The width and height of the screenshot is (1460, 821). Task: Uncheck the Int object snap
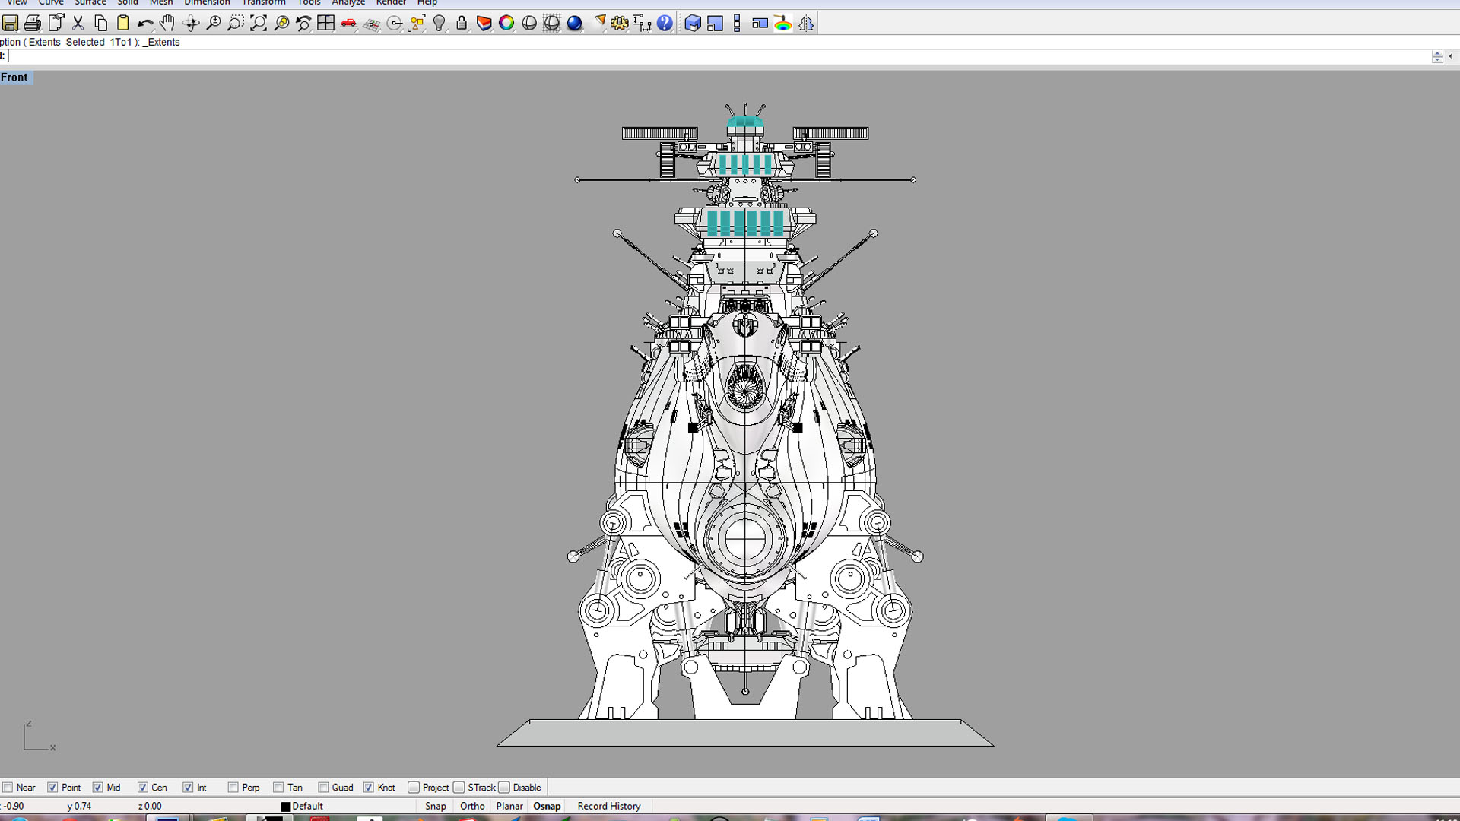188,788
